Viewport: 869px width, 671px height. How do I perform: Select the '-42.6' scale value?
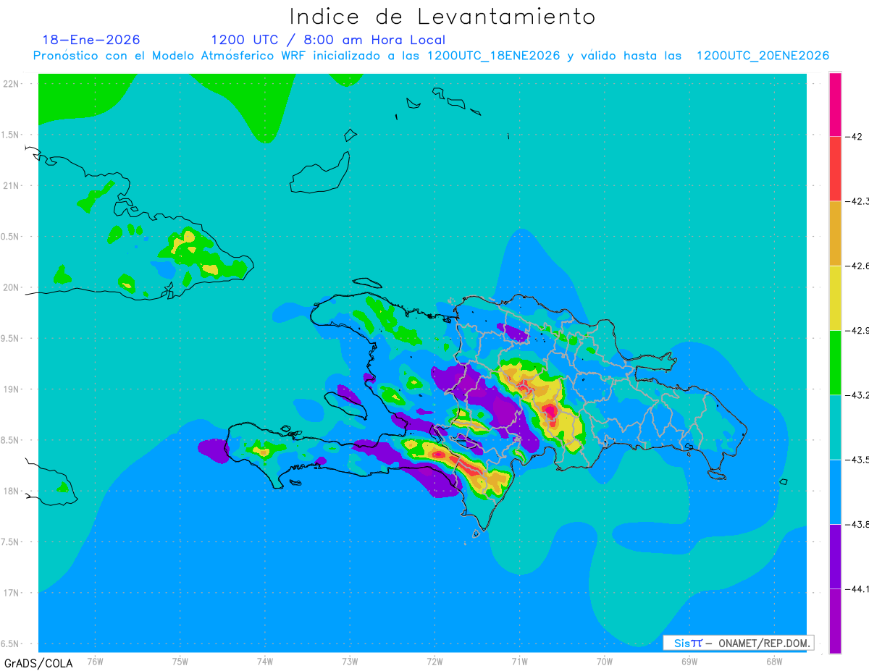tap(857, 266)
